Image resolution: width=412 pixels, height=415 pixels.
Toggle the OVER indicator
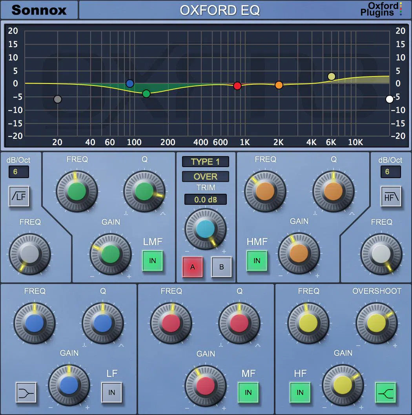tap(205, 177)
